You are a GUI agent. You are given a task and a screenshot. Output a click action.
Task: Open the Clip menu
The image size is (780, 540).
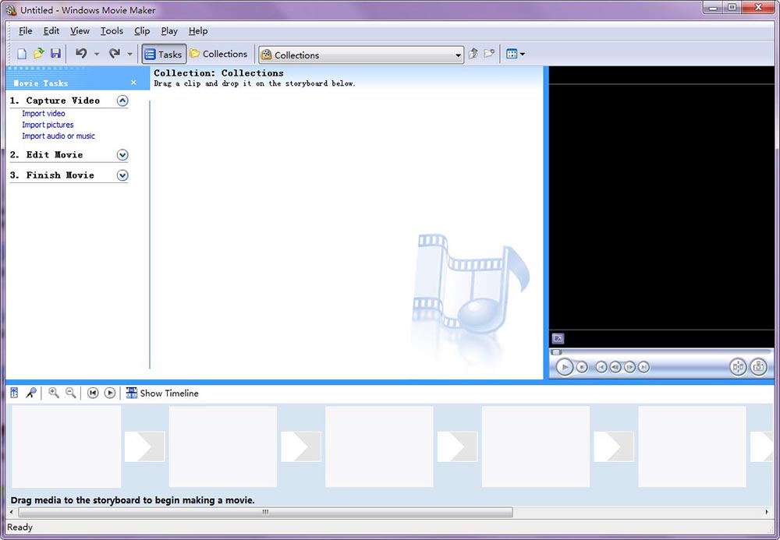pyautogui.click(x=142, y=31)
